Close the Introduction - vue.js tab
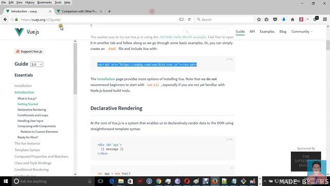 [x=50, y=11]
